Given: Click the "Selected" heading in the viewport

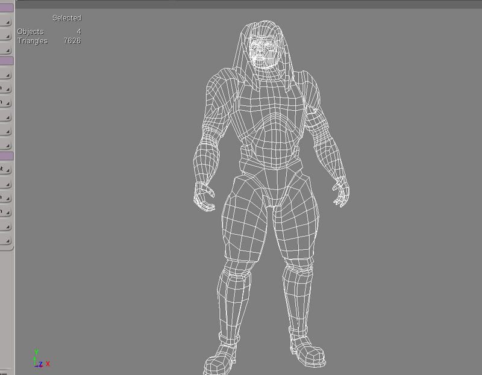Looking at the screenshot, I should [x=67, y=18].
